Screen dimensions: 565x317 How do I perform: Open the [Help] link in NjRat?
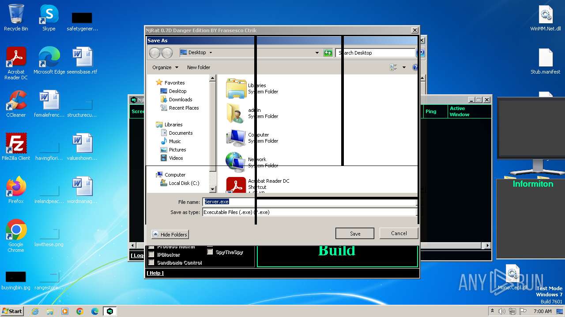(155, 273)
